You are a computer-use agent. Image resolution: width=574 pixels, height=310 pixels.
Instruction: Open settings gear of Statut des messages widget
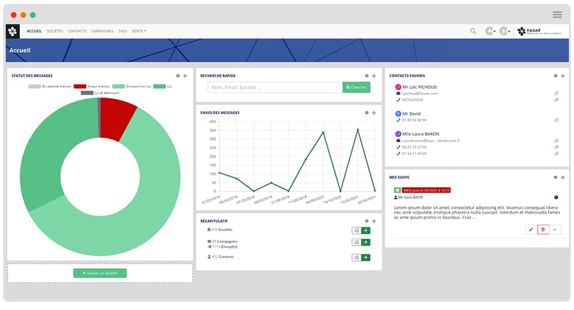(x=178, y=76)
